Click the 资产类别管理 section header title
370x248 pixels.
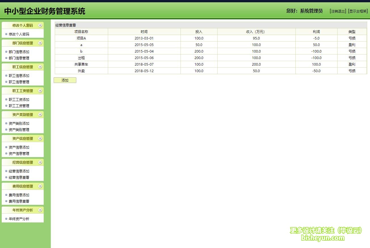coord(23,115)
